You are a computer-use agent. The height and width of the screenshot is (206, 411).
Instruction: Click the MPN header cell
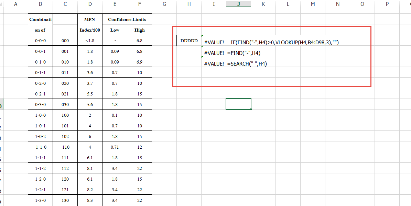[90, 19]
